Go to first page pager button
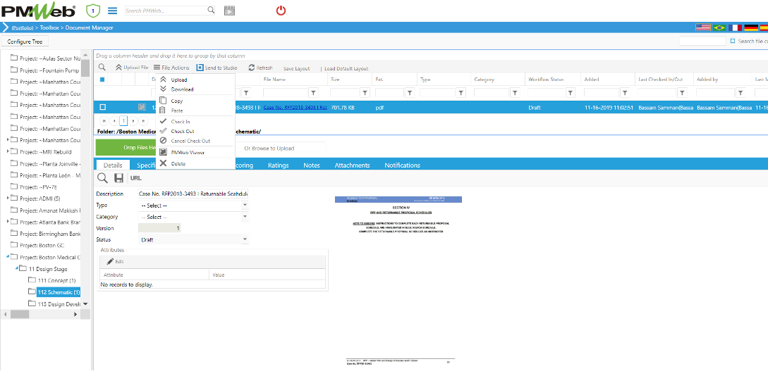The width and height of the screenshot is (768, 371). [104, 120]
